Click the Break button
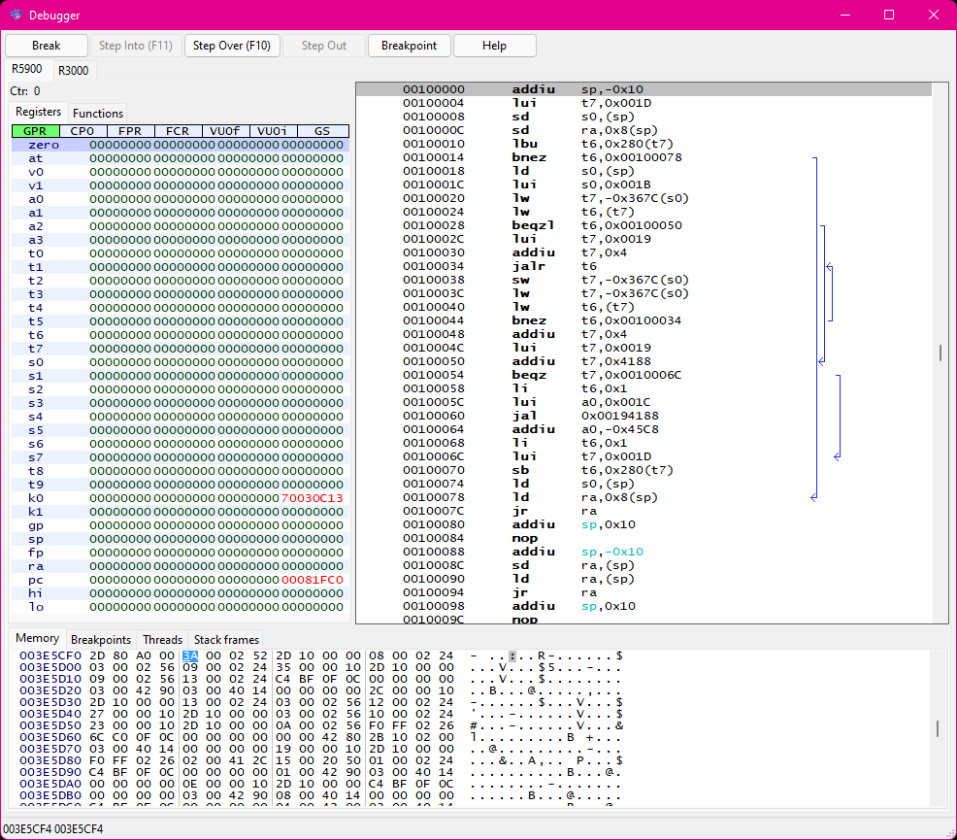The image size is (957, 840). [x=46, y=46]
